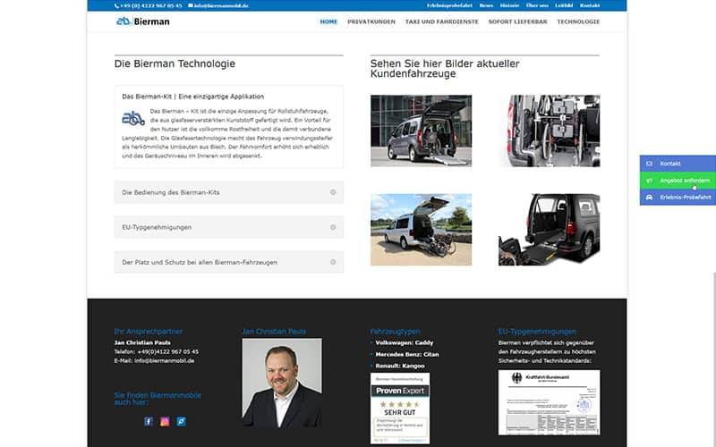
Task: Click 'Fahrzeugtypen' footer heading
Action: (x=395, y=332)
